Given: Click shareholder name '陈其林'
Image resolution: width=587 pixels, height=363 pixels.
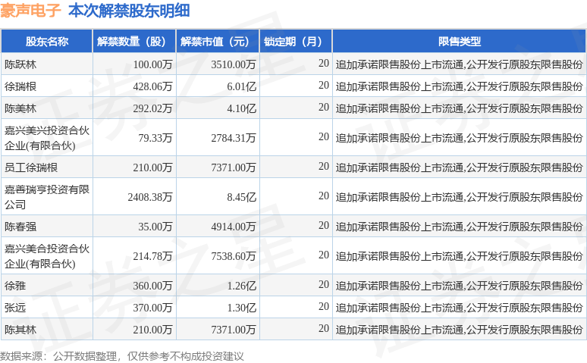Looking at the screenshot, I should [20, 330].
